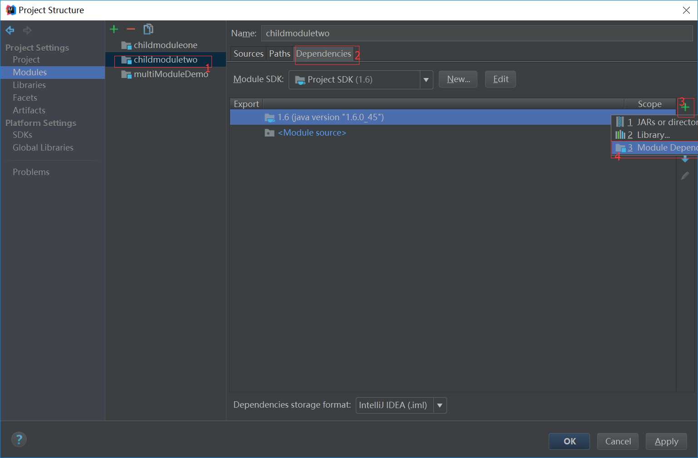Click the add dependency plus icon
698x458 pixels.
pos(685,107)
